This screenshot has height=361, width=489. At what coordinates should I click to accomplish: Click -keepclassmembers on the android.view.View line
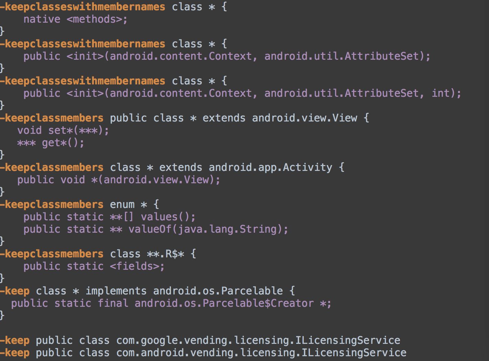52,118
